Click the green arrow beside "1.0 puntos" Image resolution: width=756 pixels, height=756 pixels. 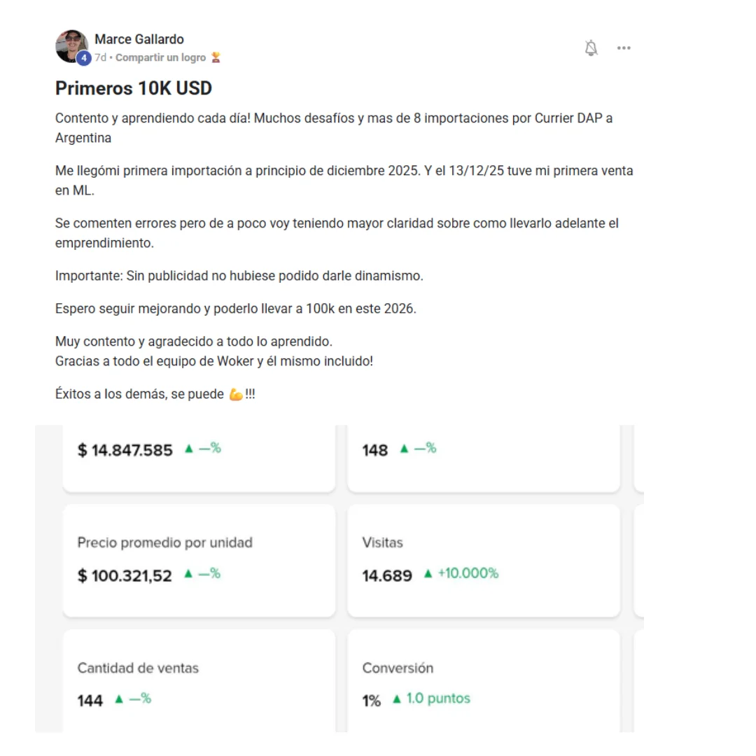pos(397,699)
